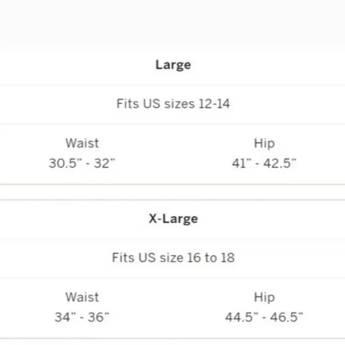Click the X-Large size heading
The height and width of the screenshot is (345, 345).
[x=173, y=218]
